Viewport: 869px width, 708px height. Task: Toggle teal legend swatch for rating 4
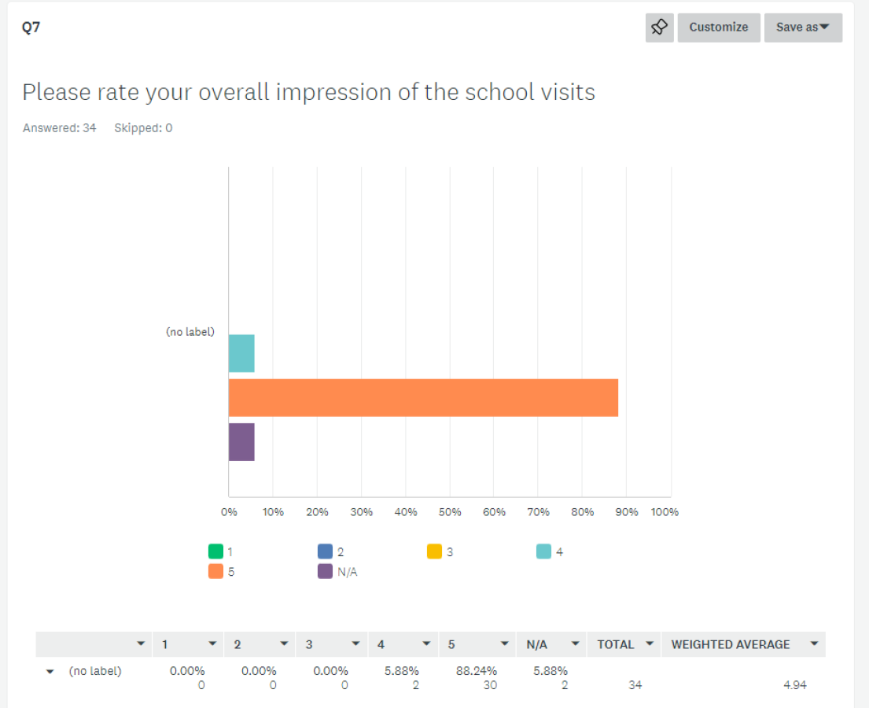pyautogui.click(x=543, y=551)
